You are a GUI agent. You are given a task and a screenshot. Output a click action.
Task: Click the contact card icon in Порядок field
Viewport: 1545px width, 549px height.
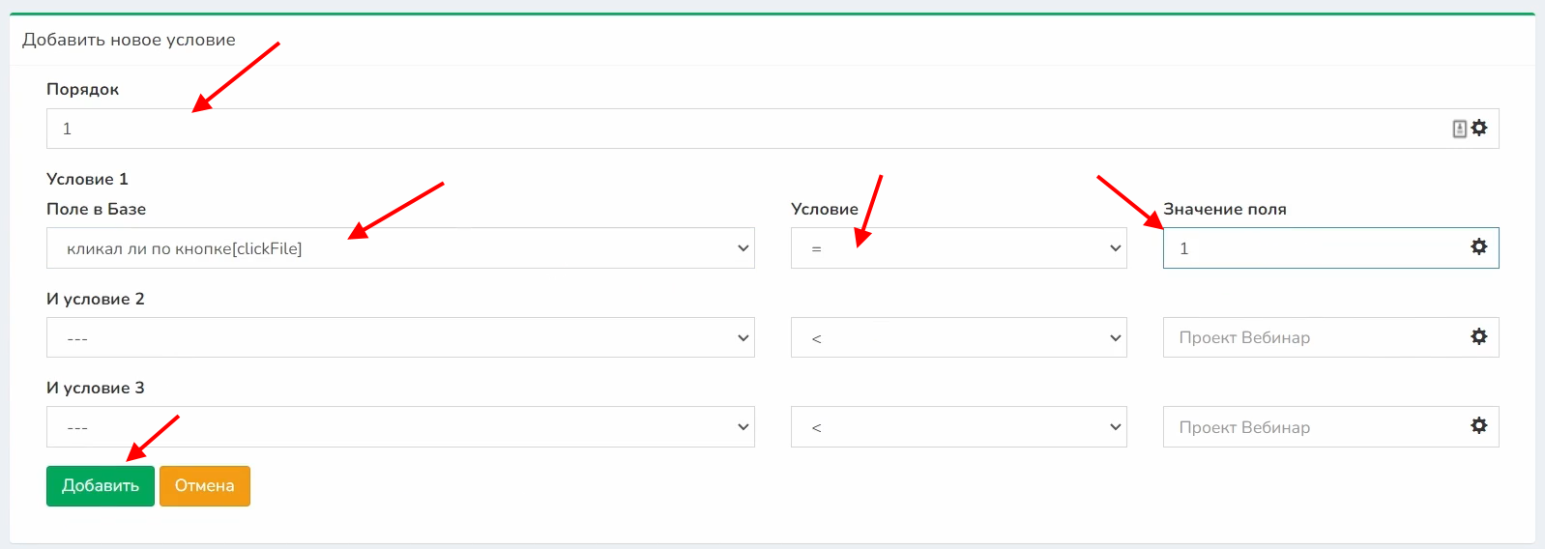[1460, 129]
